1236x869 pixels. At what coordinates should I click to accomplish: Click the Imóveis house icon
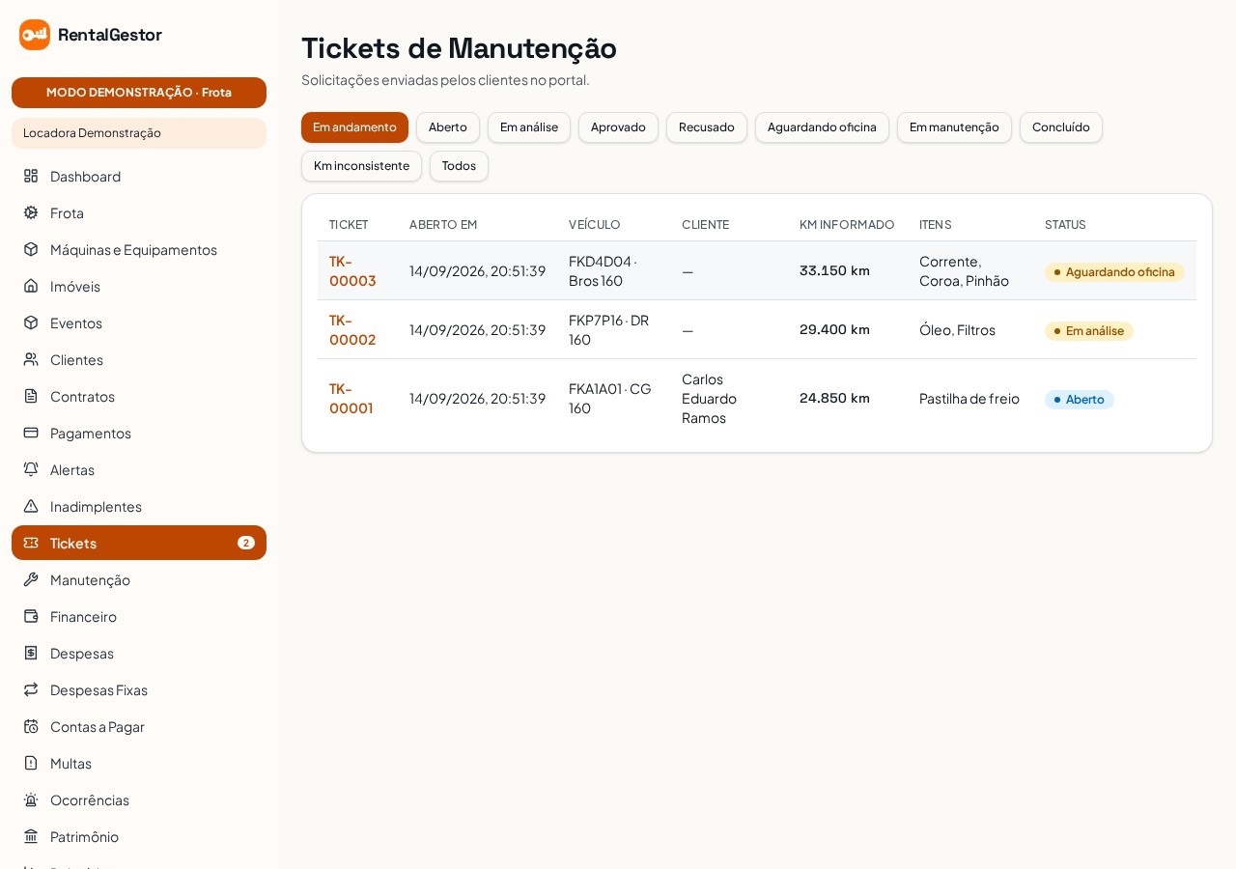31,286
